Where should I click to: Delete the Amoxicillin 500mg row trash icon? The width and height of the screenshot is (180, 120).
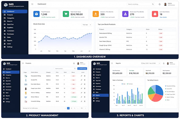(85, 101)
